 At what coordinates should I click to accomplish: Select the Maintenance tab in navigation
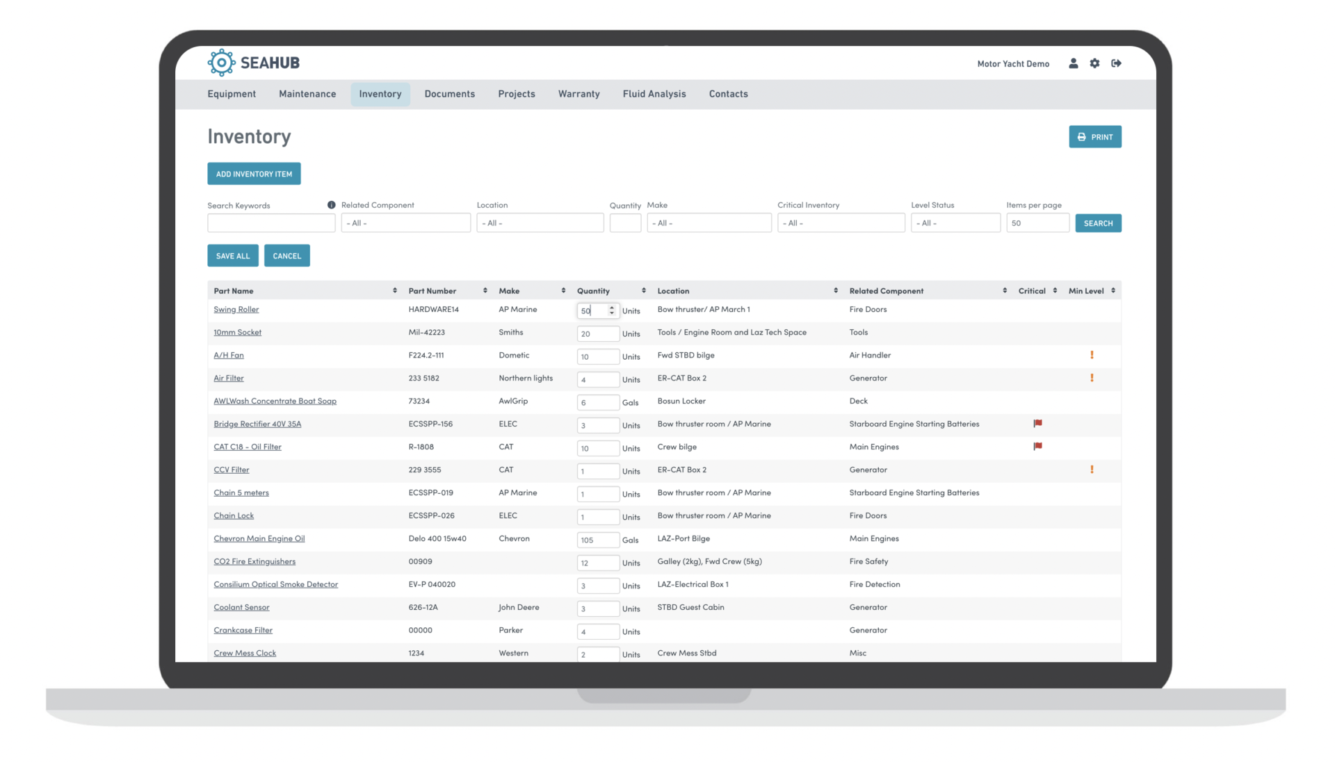coord(307,93)
